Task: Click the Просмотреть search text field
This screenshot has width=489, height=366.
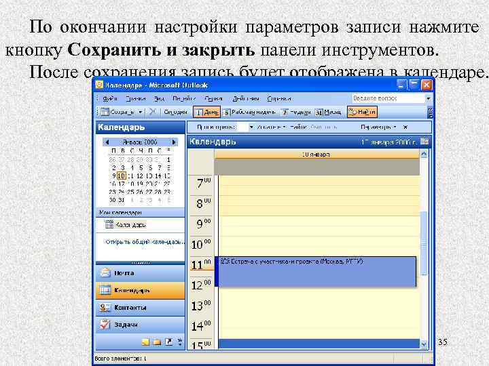Action: coord(242,127)
